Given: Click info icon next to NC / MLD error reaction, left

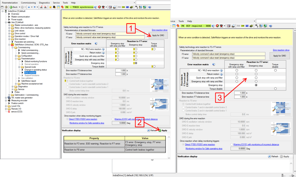Looking at the screenshot, I should 103,49.
